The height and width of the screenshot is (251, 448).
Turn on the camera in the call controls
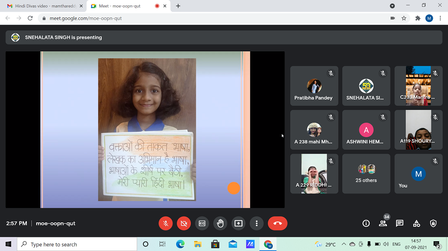coord(184,223)
